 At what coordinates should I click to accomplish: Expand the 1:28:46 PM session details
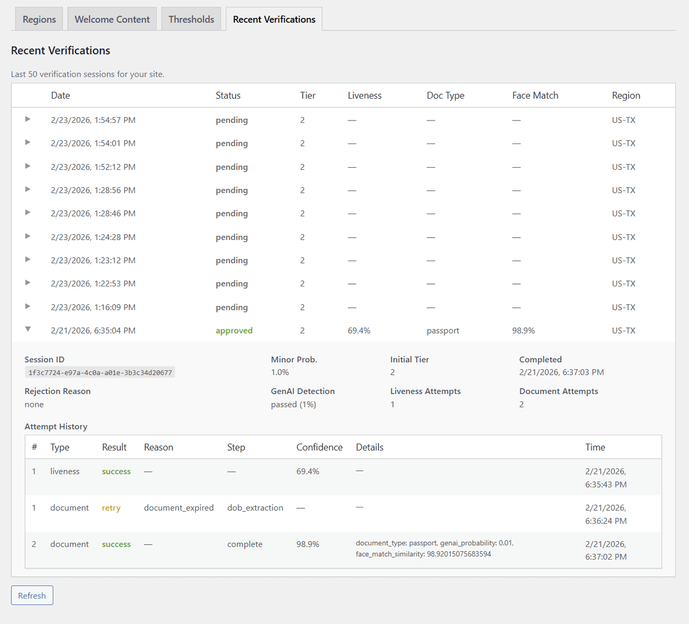(28, 213)
